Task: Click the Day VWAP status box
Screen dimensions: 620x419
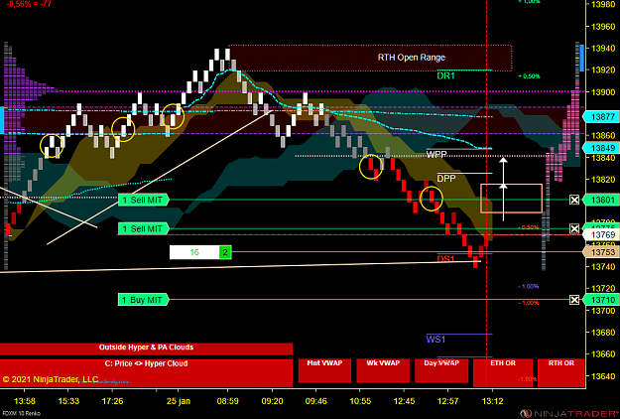Action: tap(441, 370)
